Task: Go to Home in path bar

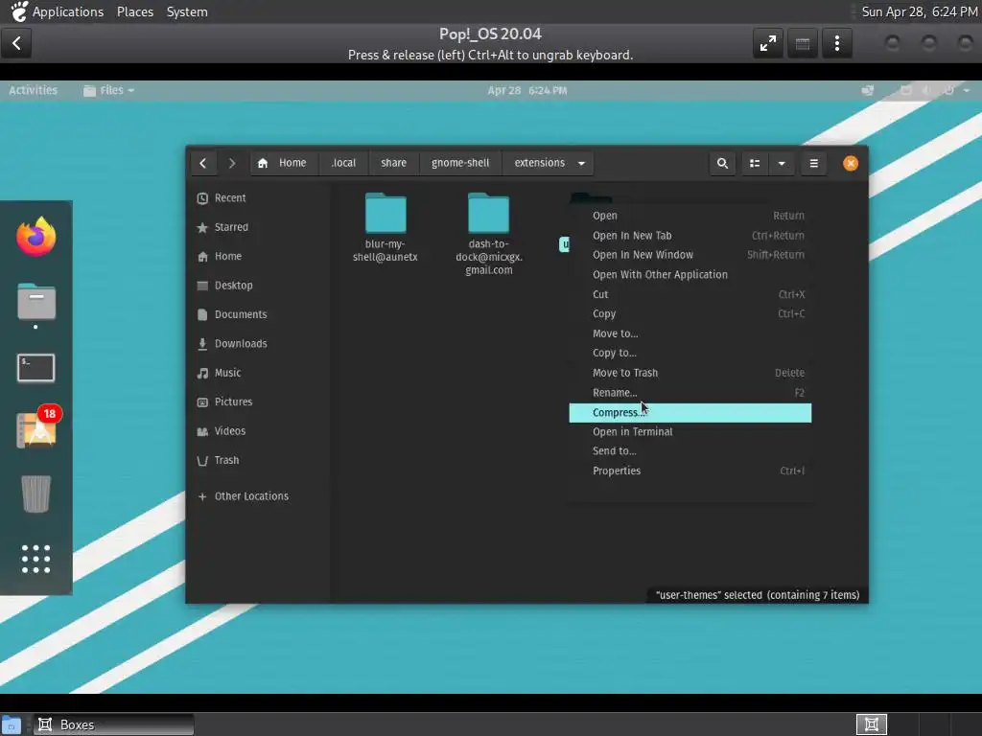Action: pos(282,163)
